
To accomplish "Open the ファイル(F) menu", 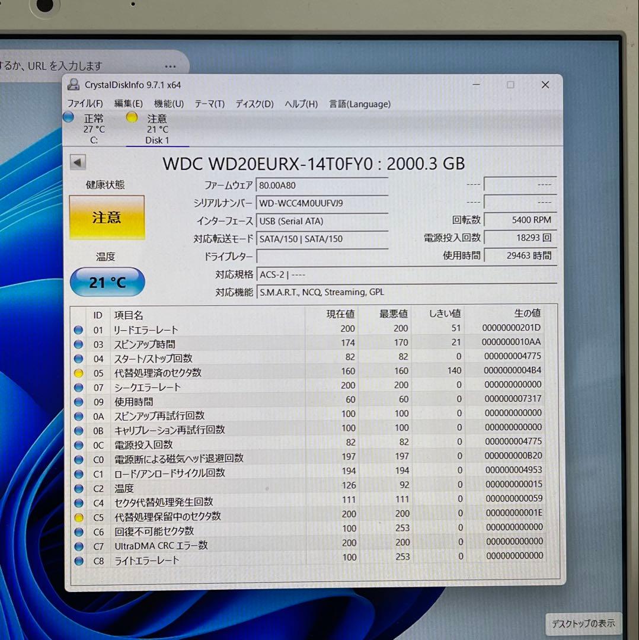I will tap(85, 104).
